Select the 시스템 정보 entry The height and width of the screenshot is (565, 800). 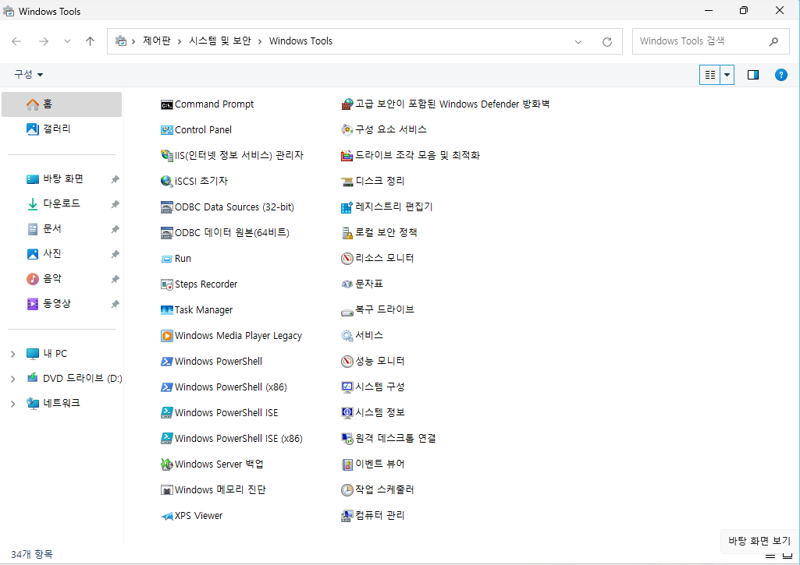point(373,412)
